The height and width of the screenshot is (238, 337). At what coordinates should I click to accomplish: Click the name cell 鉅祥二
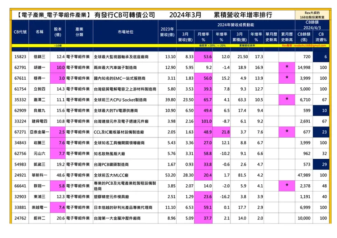tap(40, 218)
